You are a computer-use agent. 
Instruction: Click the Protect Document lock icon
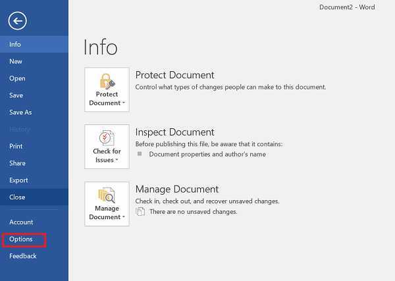point(107,82)
